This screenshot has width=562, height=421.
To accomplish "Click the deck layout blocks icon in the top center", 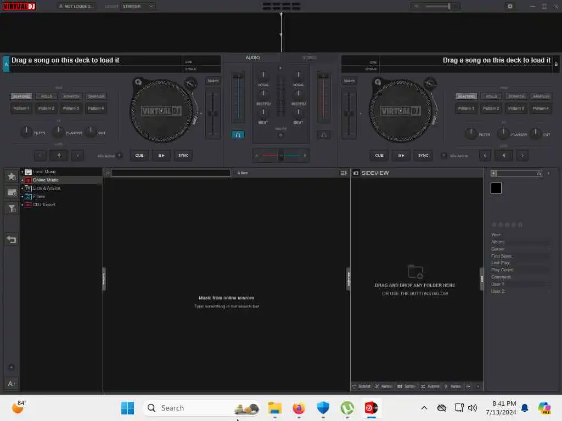I will click(x=282, y=6).
